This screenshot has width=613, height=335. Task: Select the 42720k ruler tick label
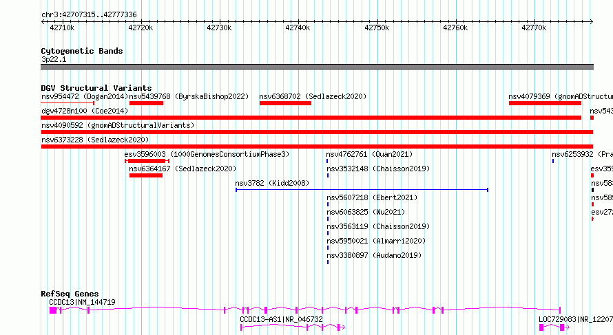coord(141,28)
